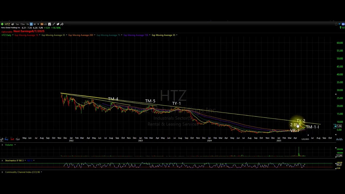Select the pencil drawing tool
The image size is (345, 194).
54,24
